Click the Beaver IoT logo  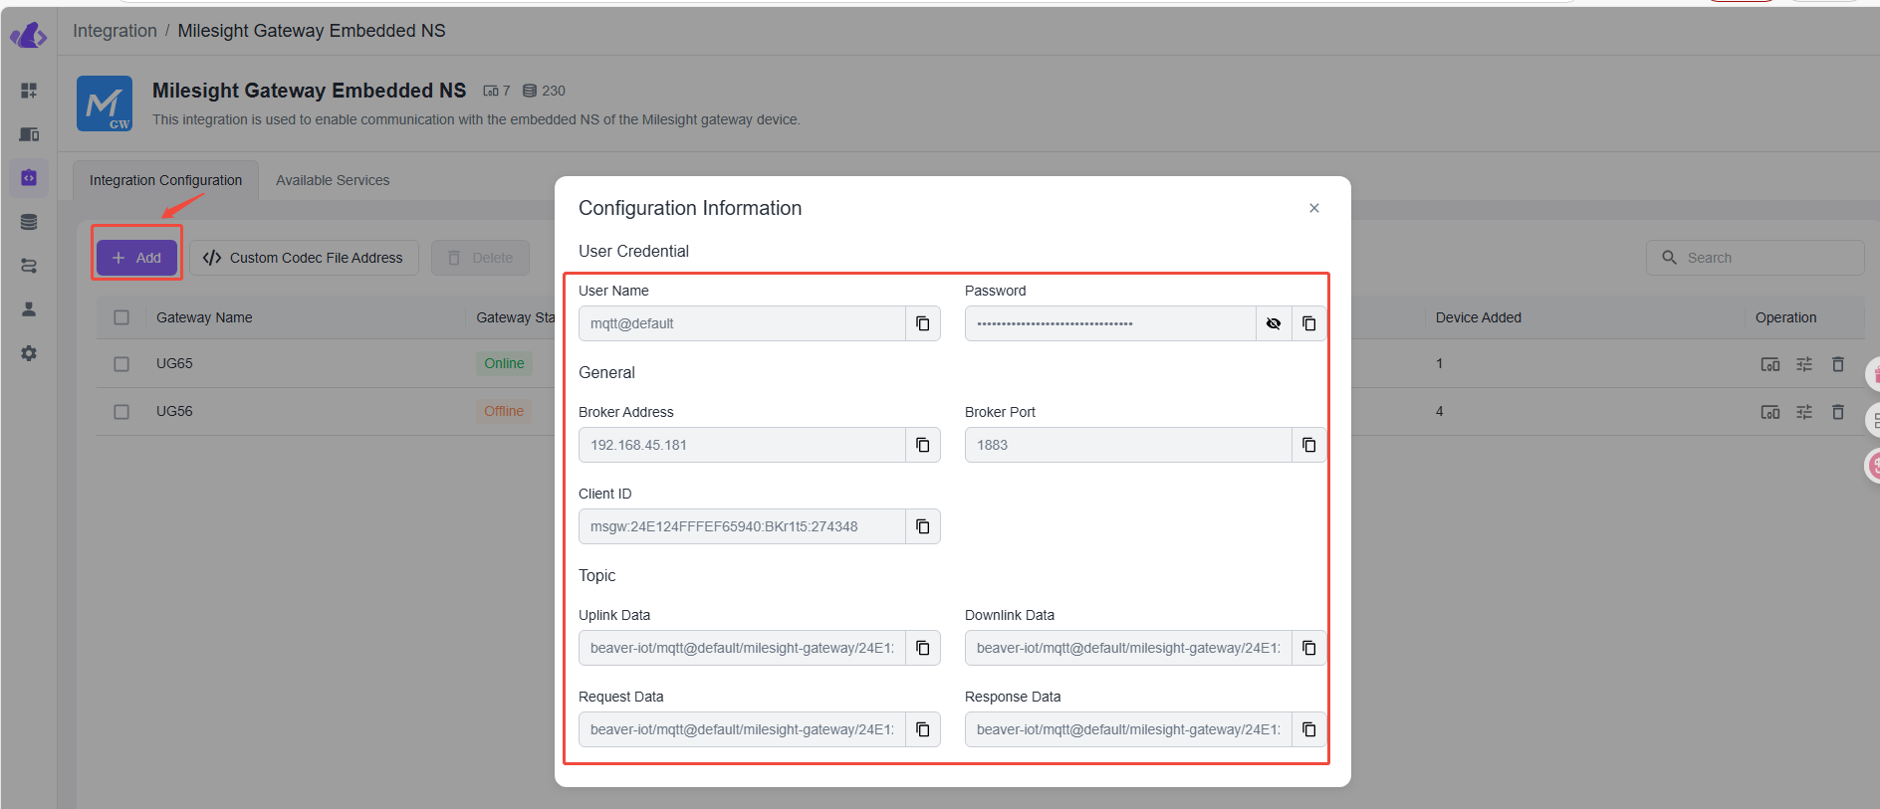coord(29,36)
